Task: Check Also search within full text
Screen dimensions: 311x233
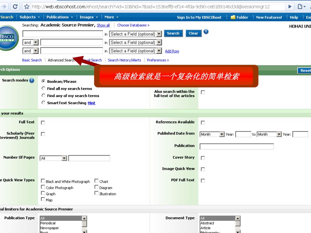Action: click(203, 92)
